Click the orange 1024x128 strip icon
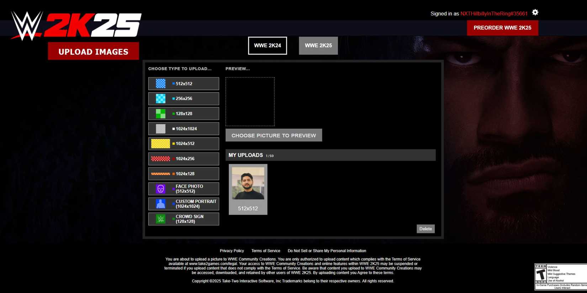Screen dimensions: 587x293 tap(160, 174)
